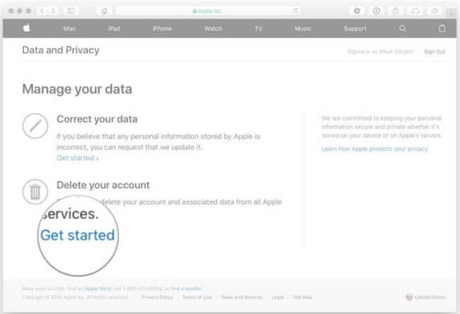
Task: Click the trash can delete account icon
Action: [35, 192]
